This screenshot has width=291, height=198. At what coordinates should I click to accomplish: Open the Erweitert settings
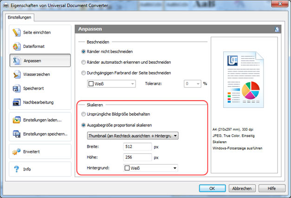(x=40, y=152)
